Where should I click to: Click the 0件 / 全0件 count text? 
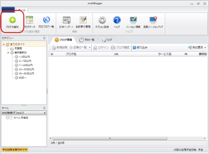click(58, 143)
